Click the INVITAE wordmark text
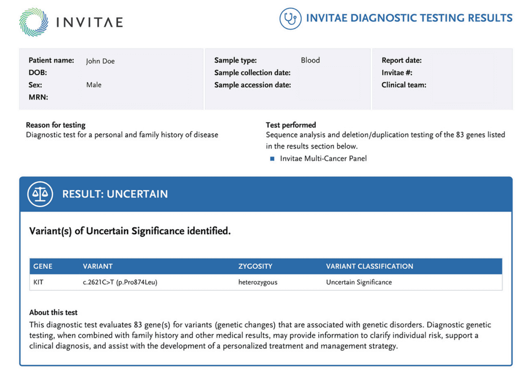Image resolution: width=531 pixels, height=375 pixels. 89,22
